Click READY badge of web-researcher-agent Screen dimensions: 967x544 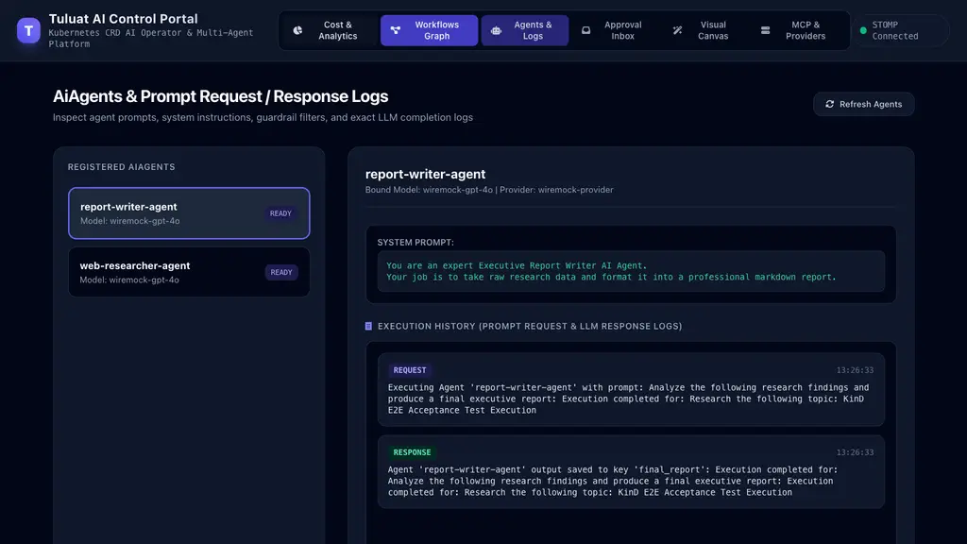[281, 272]
